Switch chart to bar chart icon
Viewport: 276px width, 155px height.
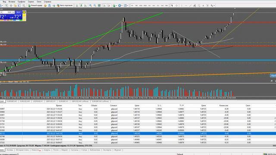click(x=77, y=6)
